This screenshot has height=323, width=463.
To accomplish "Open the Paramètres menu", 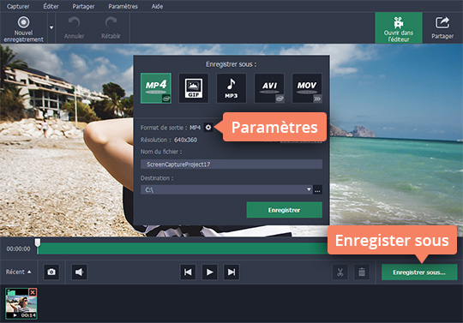I will [x=123, y=6].
